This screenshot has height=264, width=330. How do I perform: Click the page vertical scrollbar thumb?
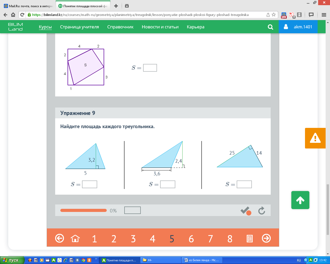tap(328, 209)
